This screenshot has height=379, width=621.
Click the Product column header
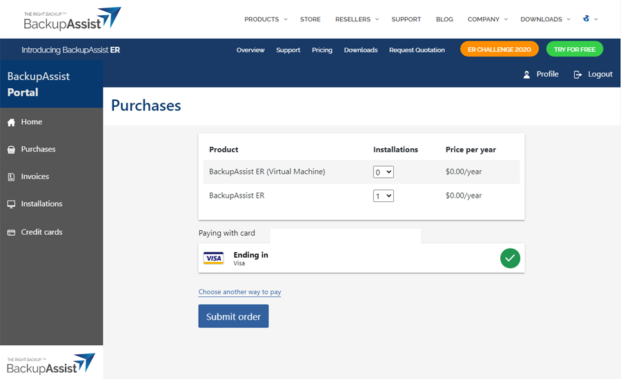tap(224, 150)
